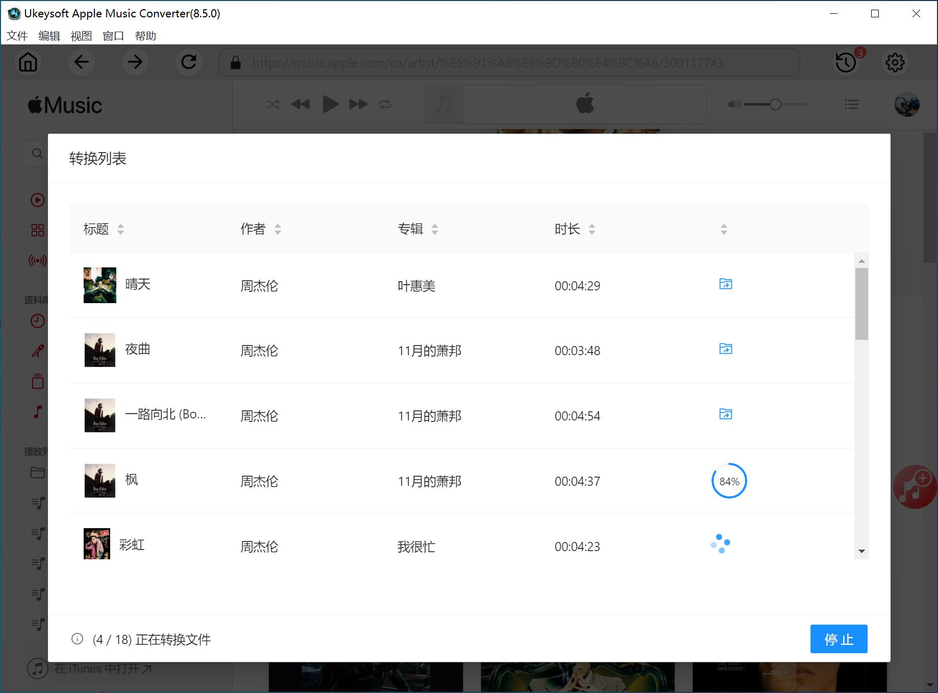This screenshot has height=693, width=938.
Task: Play the current track
Action: point(331,105)
